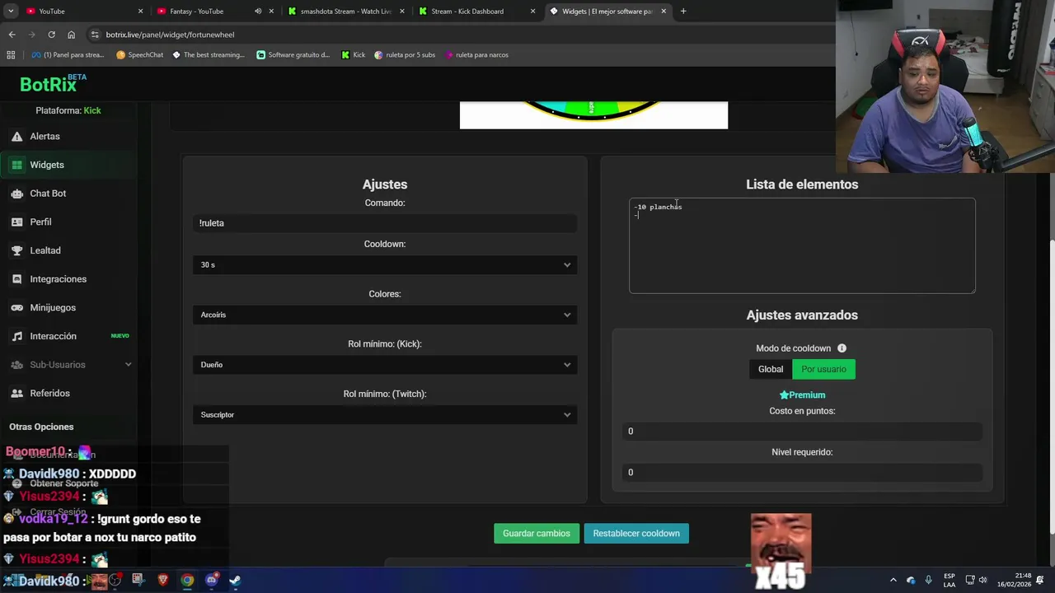Click the Lealtad trophy icon

pos(16,250)
